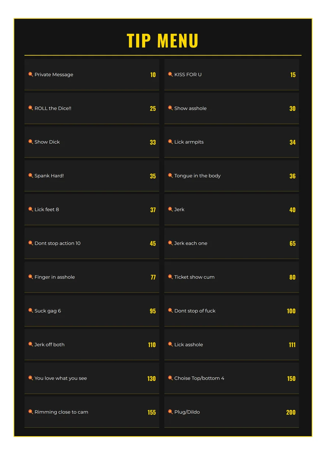This screenshot has width=326, height=455.
Task: Choose the Spank Hard! option
Action: [92, 176]
